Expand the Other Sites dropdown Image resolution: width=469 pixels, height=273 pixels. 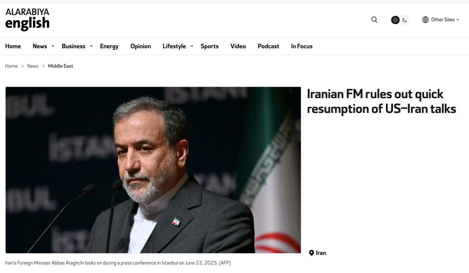[x=441, y=20]
